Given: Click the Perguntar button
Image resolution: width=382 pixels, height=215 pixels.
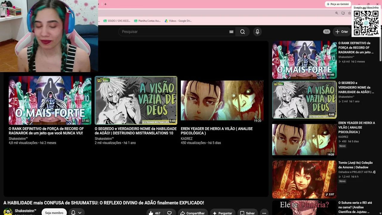Looking at the screenshot, I should click(x=222, y=213).
